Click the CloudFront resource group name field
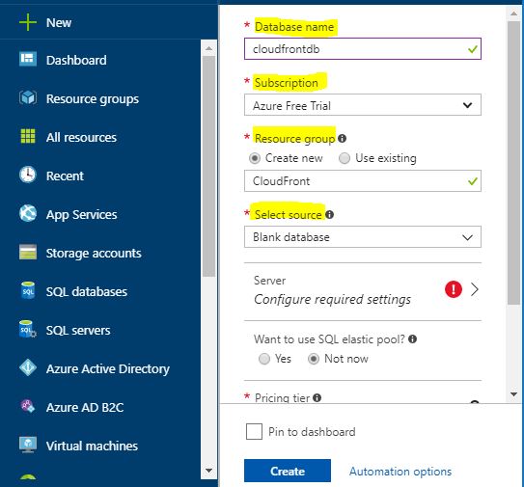Image resolution: width=524 pixels, height=487 pixels. 363,180
